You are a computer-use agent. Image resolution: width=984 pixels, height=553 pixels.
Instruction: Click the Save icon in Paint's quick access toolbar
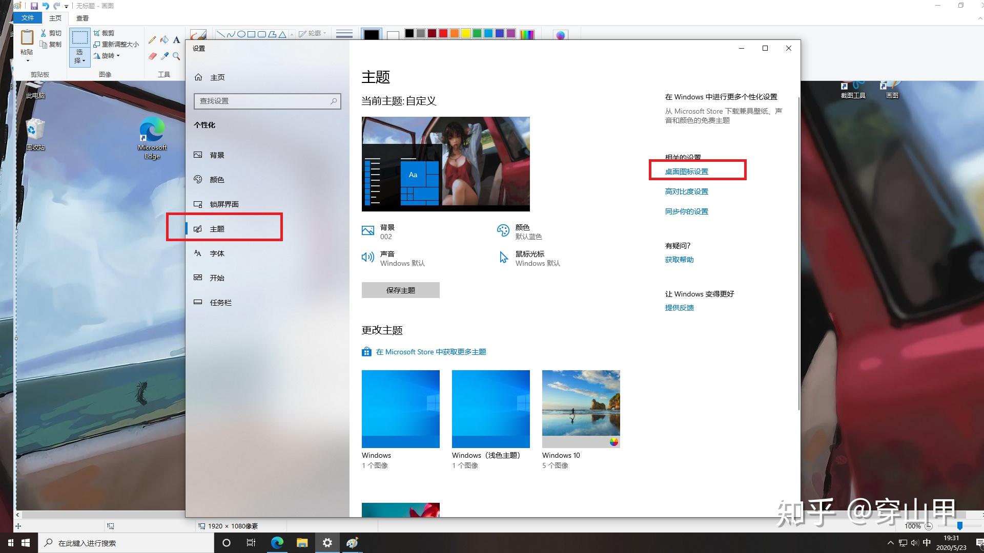click(34, 6)
